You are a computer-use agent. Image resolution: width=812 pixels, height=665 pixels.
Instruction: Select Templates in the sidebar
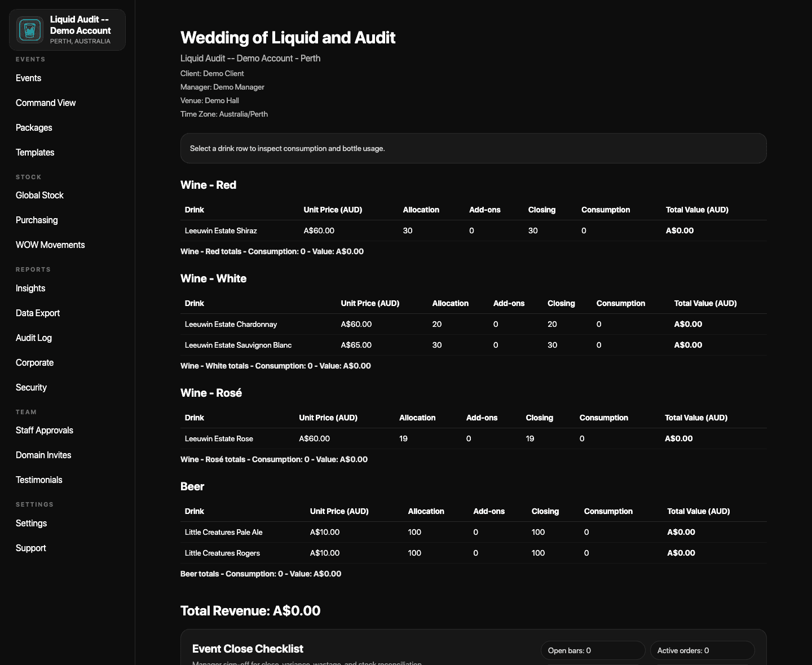tap(35, 152)
